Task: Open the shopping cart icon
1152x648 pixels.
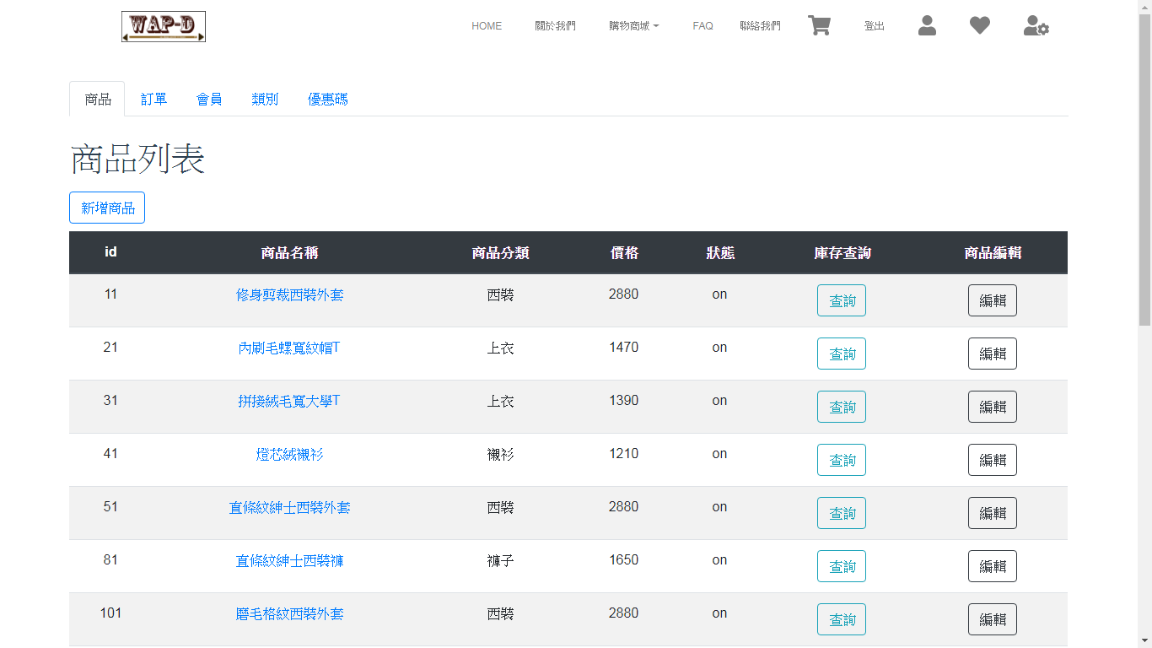Action: click(x=819, y=25)
